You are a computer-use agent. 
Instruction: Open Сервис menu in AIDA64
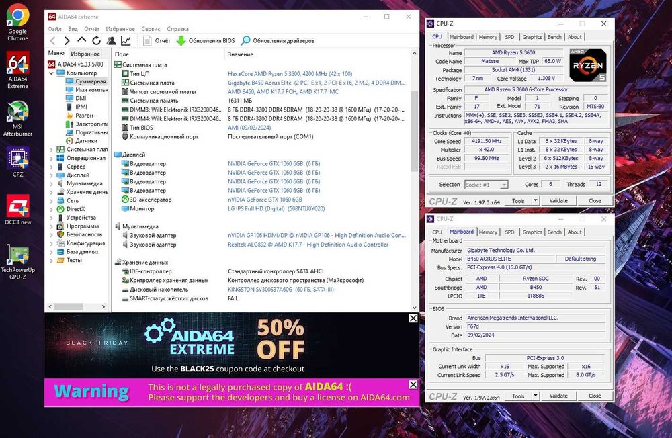click(x=151, y=29)
